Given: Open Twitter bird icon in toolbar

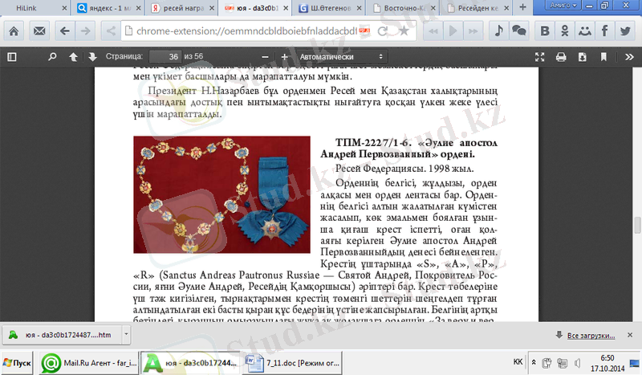Looking at the screenshot, I should [x=625, y=31].
